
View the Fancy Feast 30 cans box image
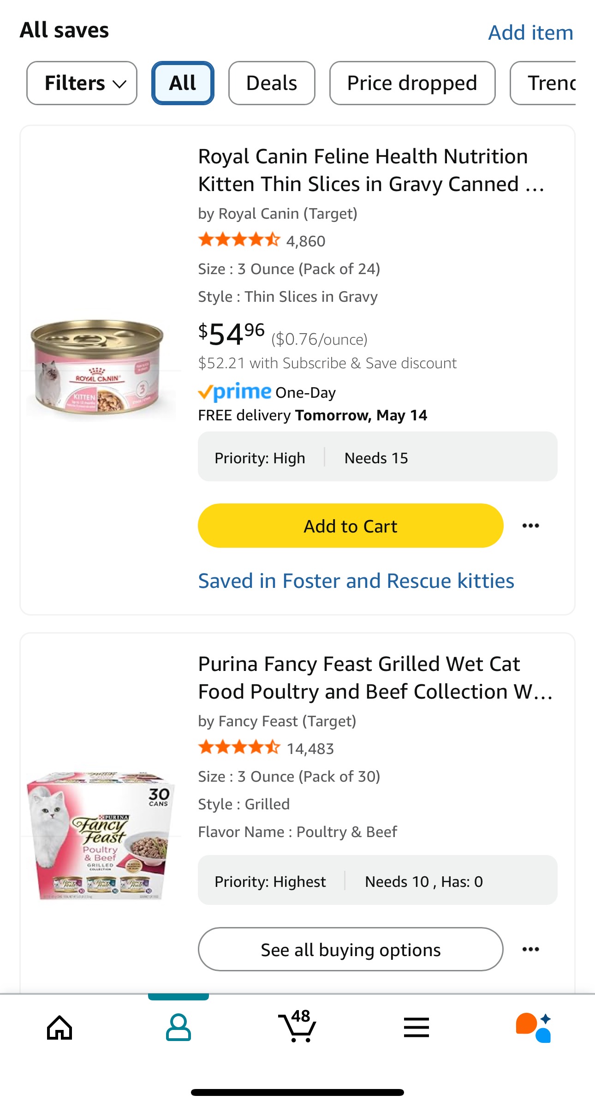pos(101,836)
